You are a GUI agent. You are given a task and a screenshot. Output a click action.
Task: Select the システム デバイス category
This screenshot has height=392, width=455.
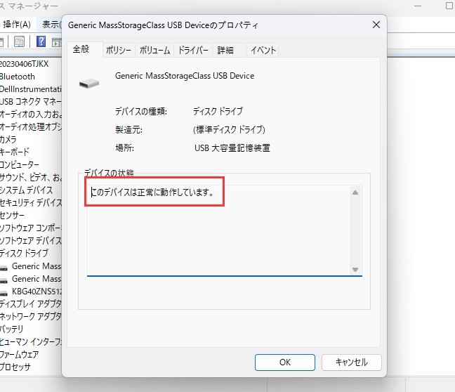(x=26, y=190)
